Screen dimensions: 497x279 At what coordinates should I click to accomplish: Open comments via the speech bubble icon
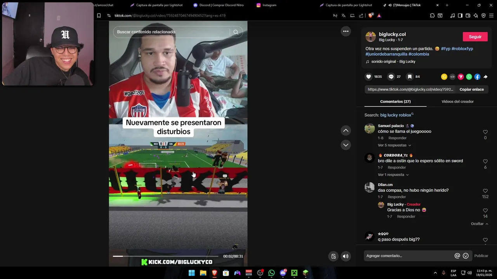click(391, 77)
